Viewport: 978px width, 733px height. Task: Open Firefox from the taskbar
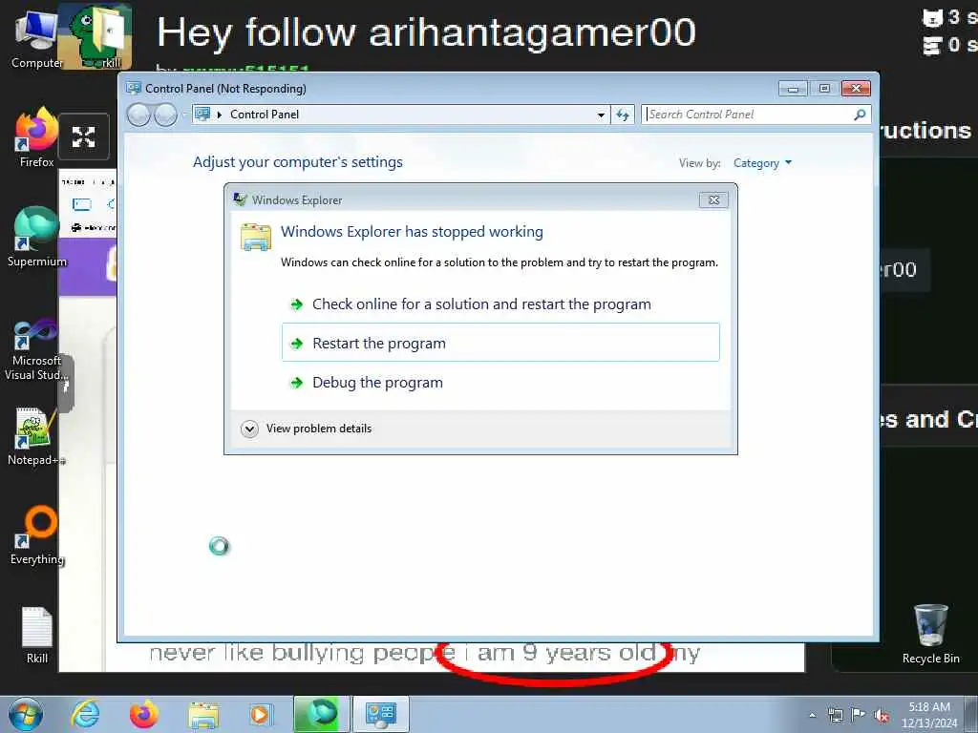click(143, 714)
